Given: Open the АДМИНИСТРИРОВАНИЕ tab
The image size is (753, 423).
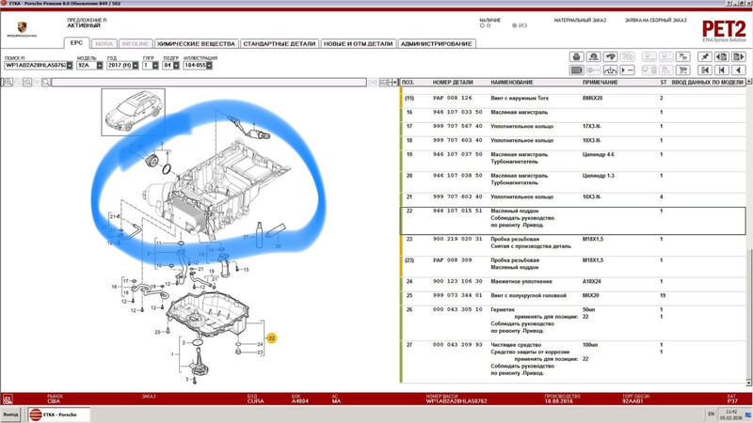Looking at the screenshot, I should pos(437,43).
